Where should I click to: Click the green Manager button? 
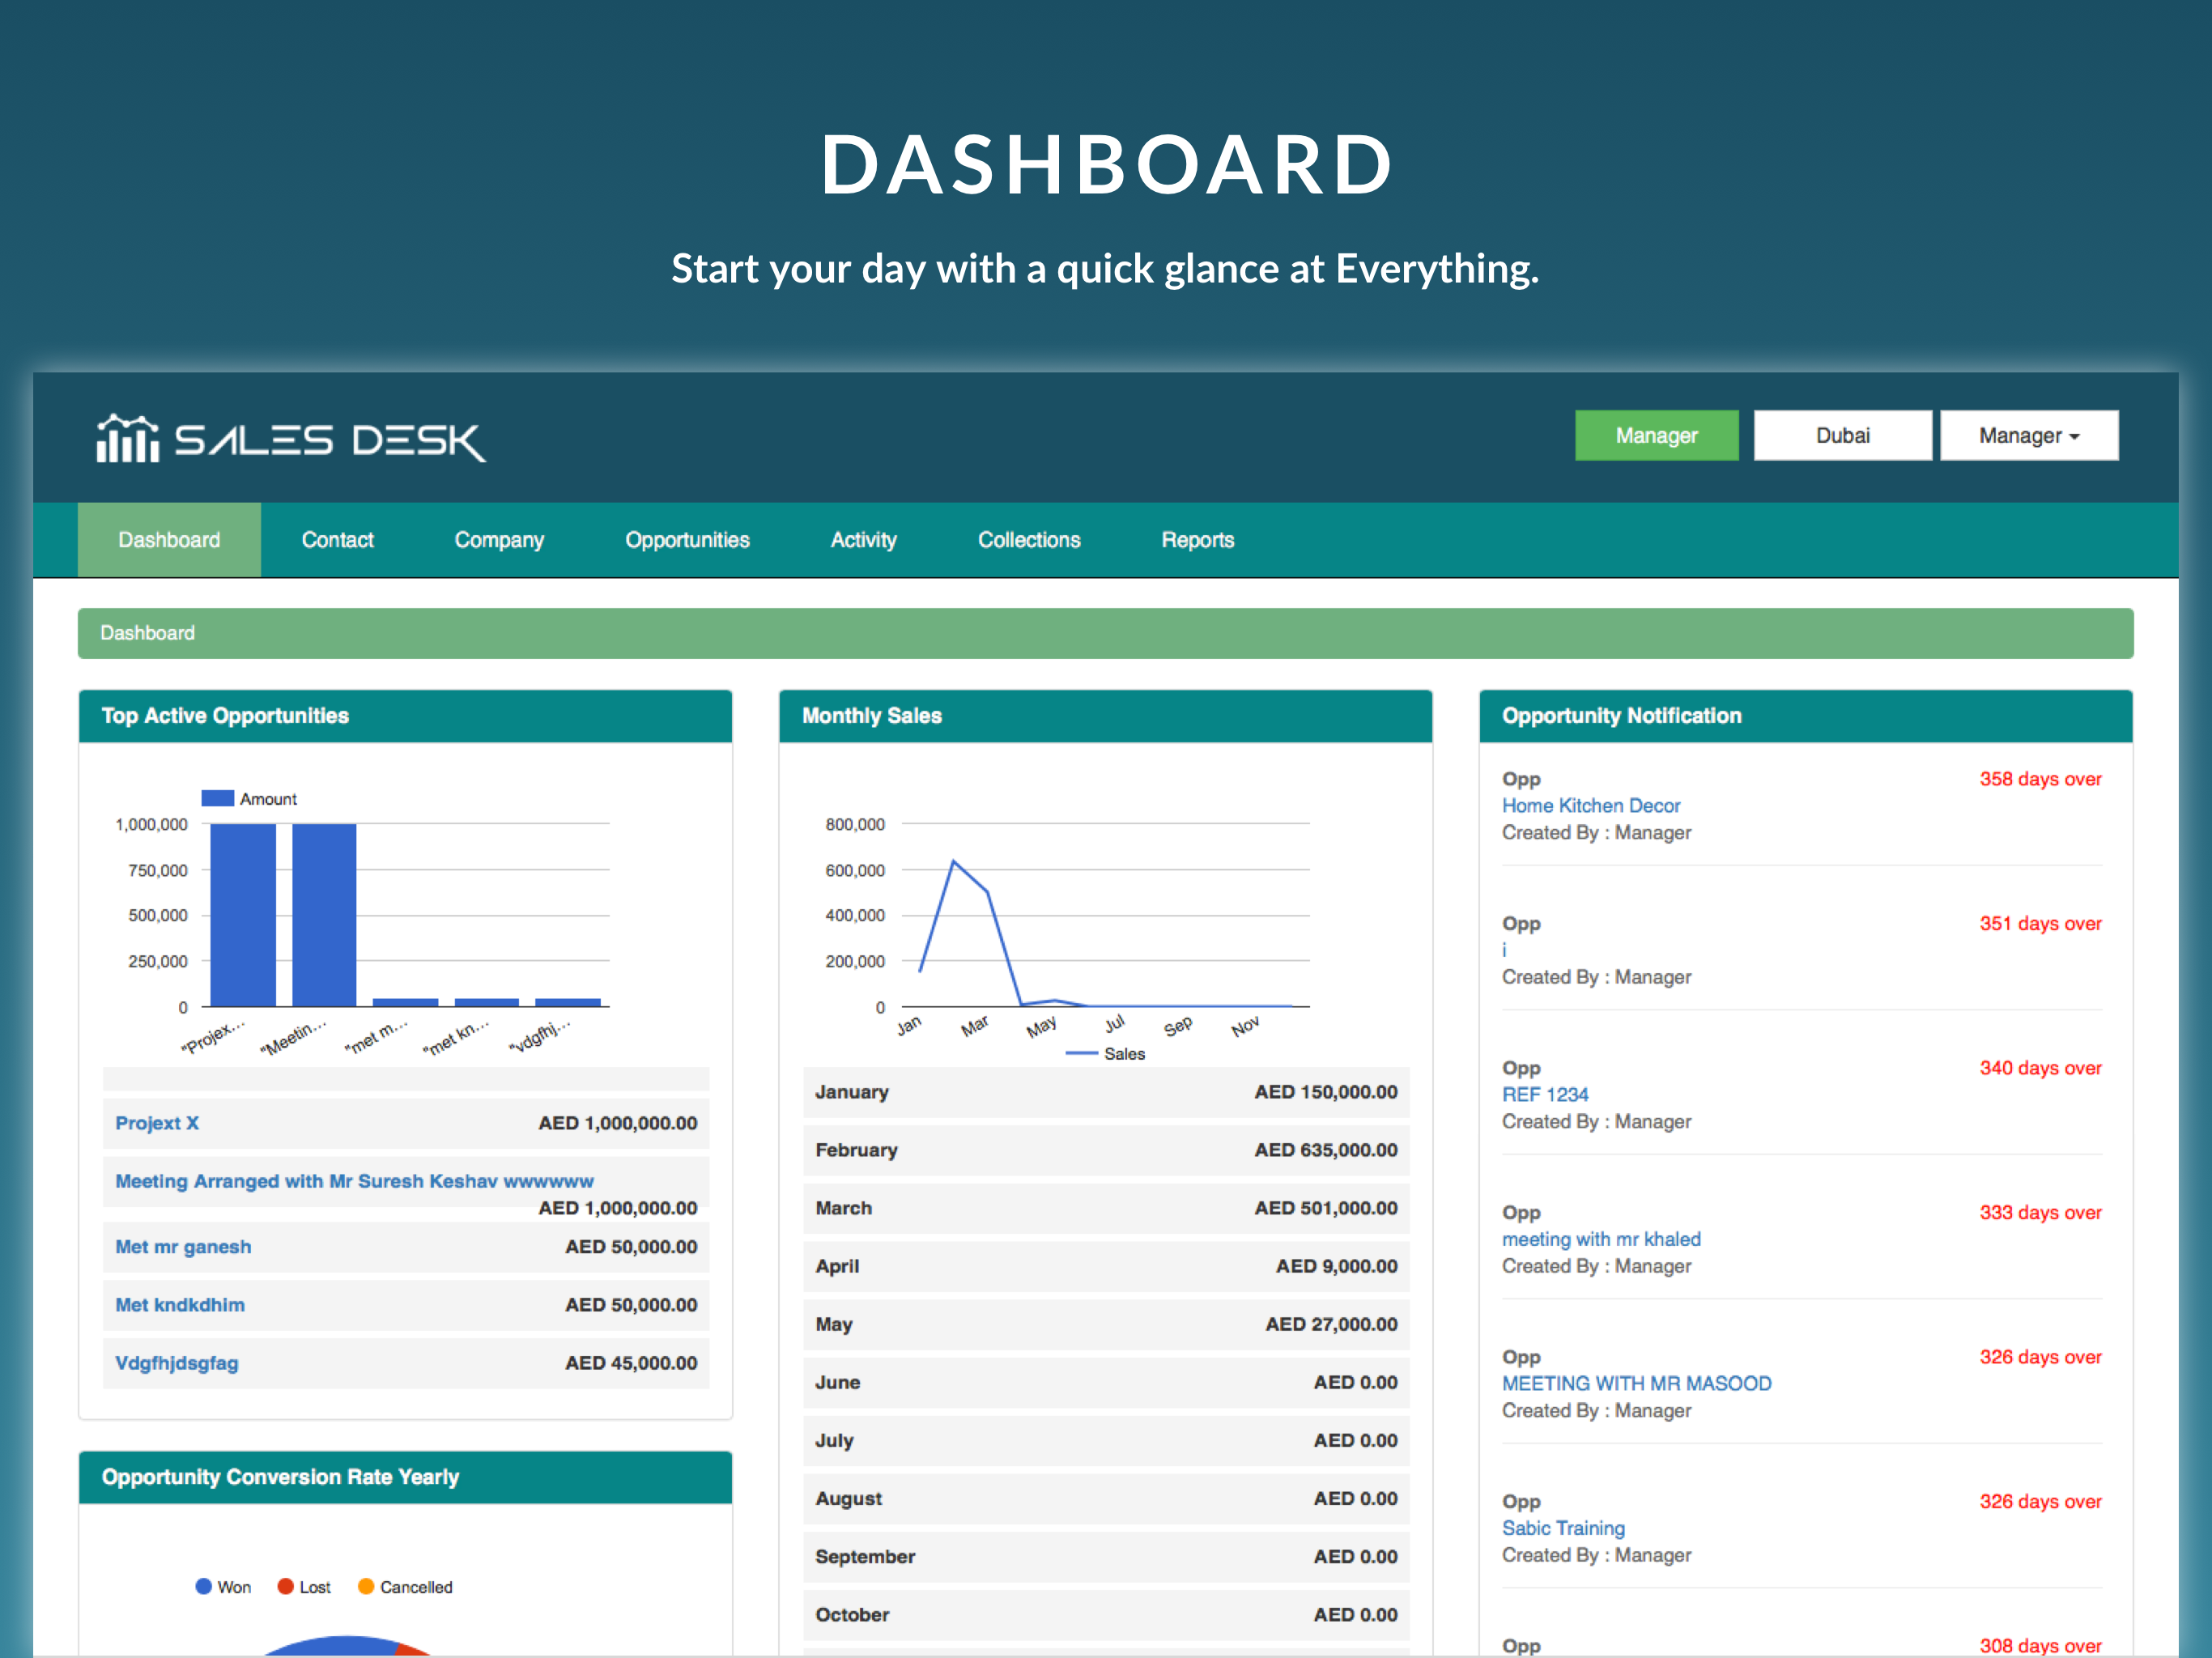(x=1656, y=435)
